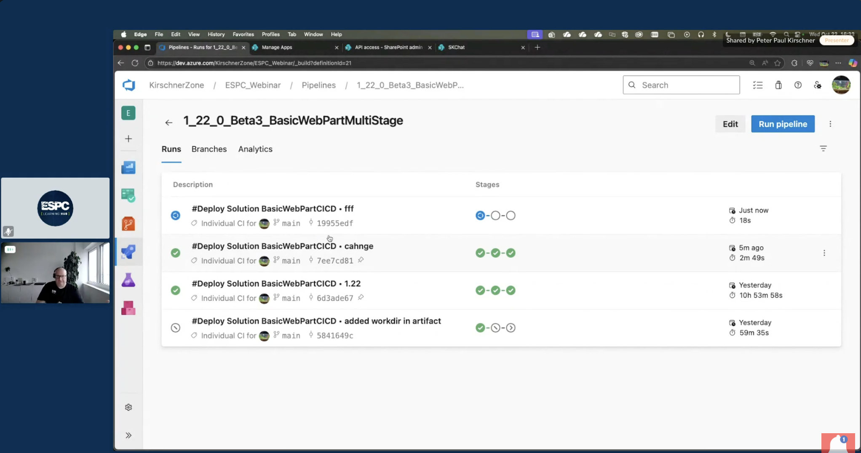Image resolution: width=861 pixels, height=453 pixels.
Task: Open the History menu in the menu bar
Action: click(216, 35)
